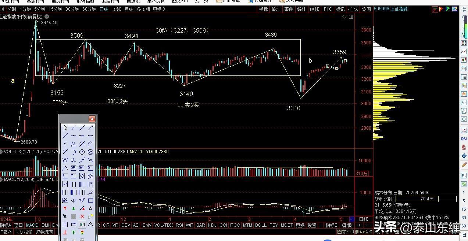Viewport: 468px width, 241px height.
Task: Switch to 15分钟 period
Action: coord(56,9)
